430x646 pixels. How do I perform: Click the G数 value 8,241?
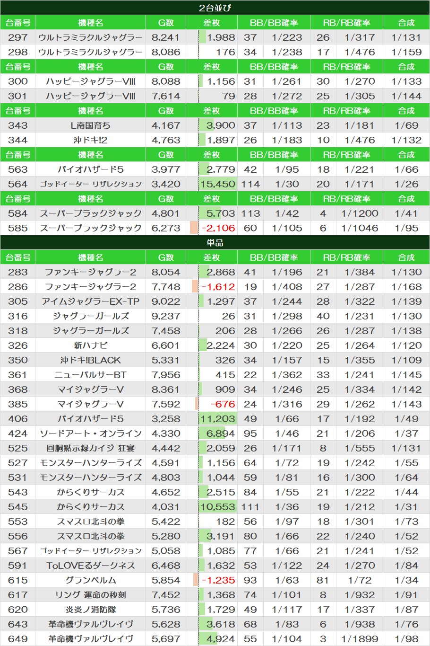[166, 37]
